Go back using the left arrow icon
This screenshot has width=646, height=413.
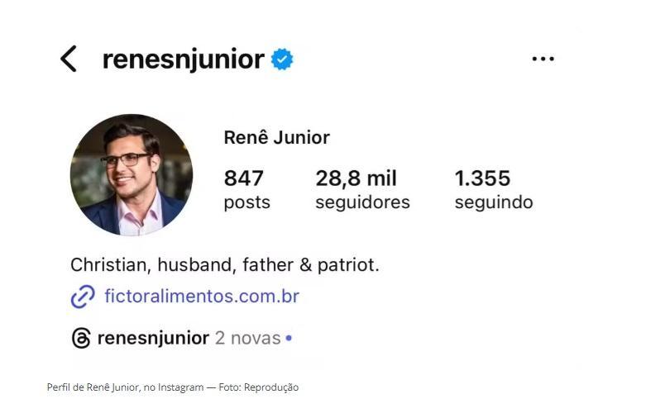(69, 59)
